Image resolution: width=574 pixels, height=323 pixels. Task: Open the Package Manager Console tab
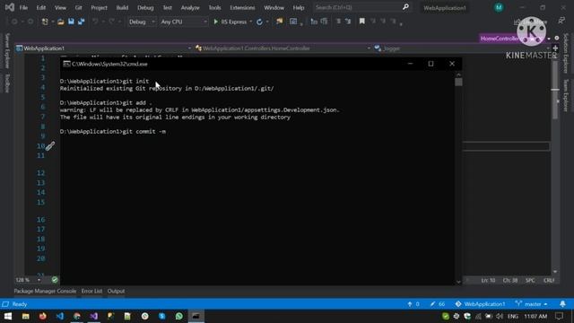click(x=45, y=291)
